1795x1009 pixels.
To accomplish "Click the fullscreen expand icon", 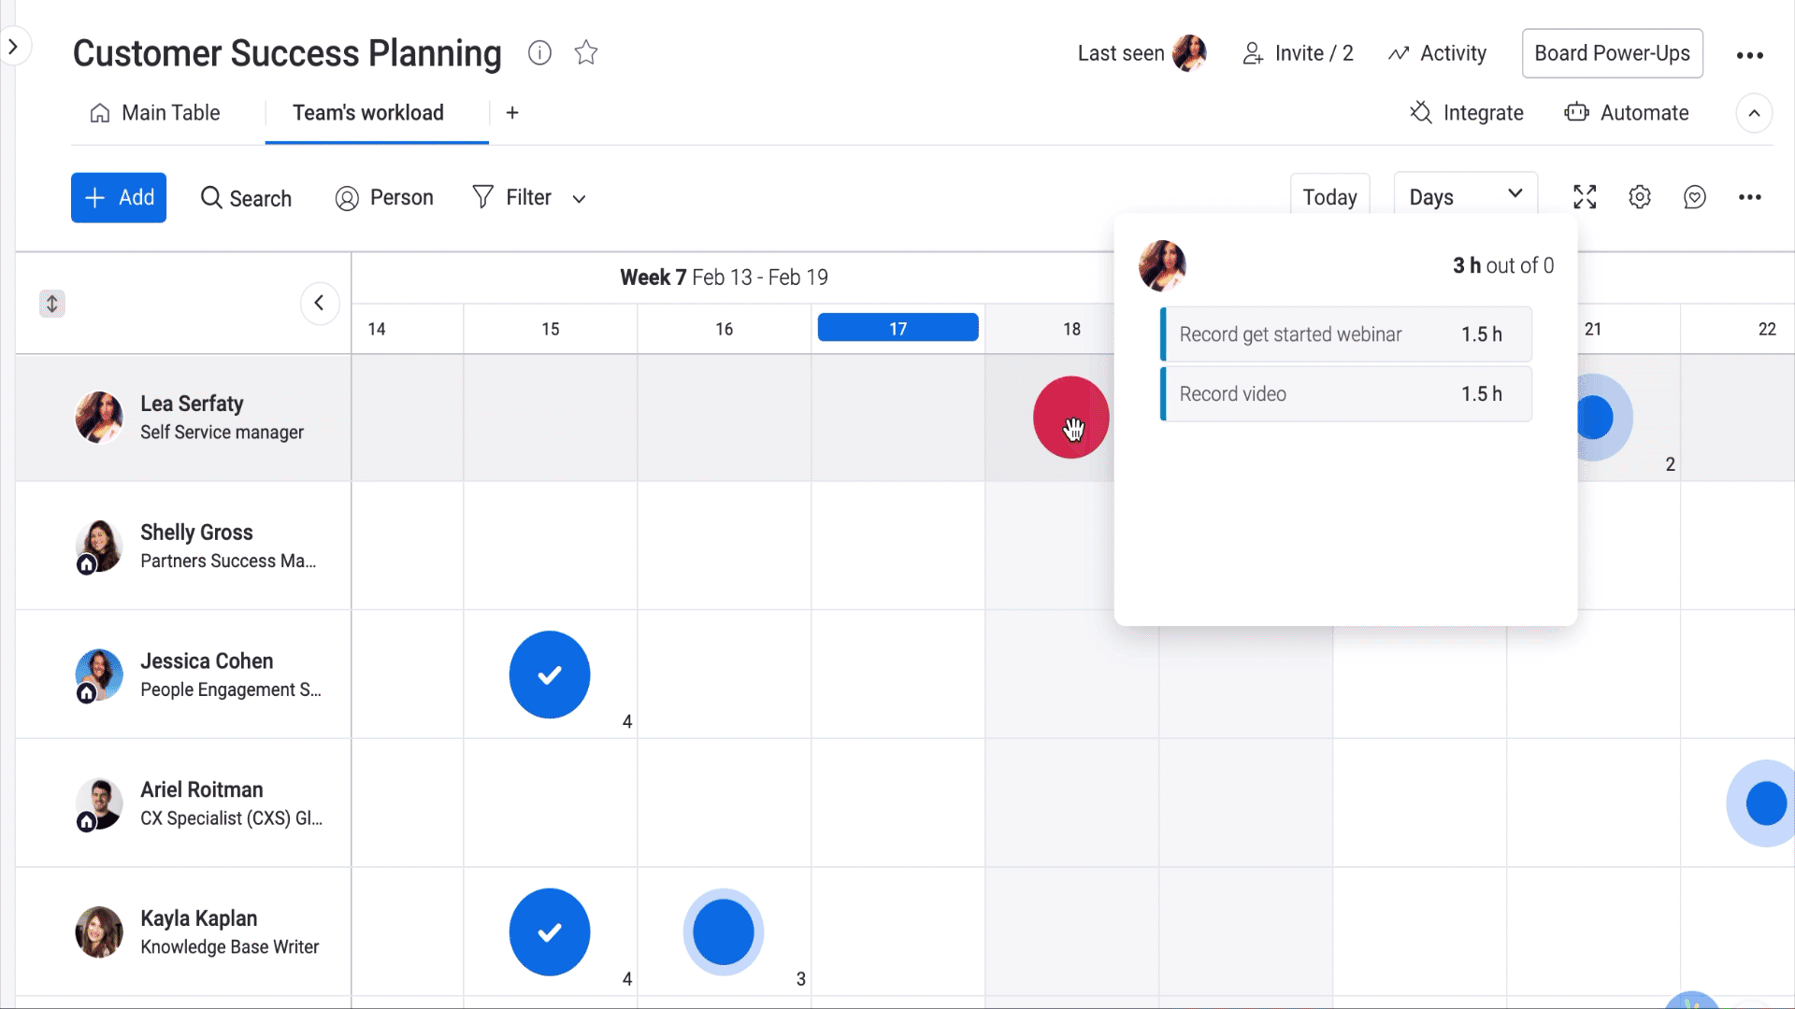I will point(1586,196).
